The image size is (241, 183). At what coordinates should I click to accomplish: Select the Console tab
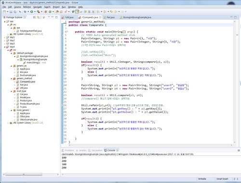(109, 150)
